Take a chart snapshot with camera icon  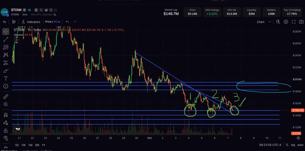tap(301, 22)
